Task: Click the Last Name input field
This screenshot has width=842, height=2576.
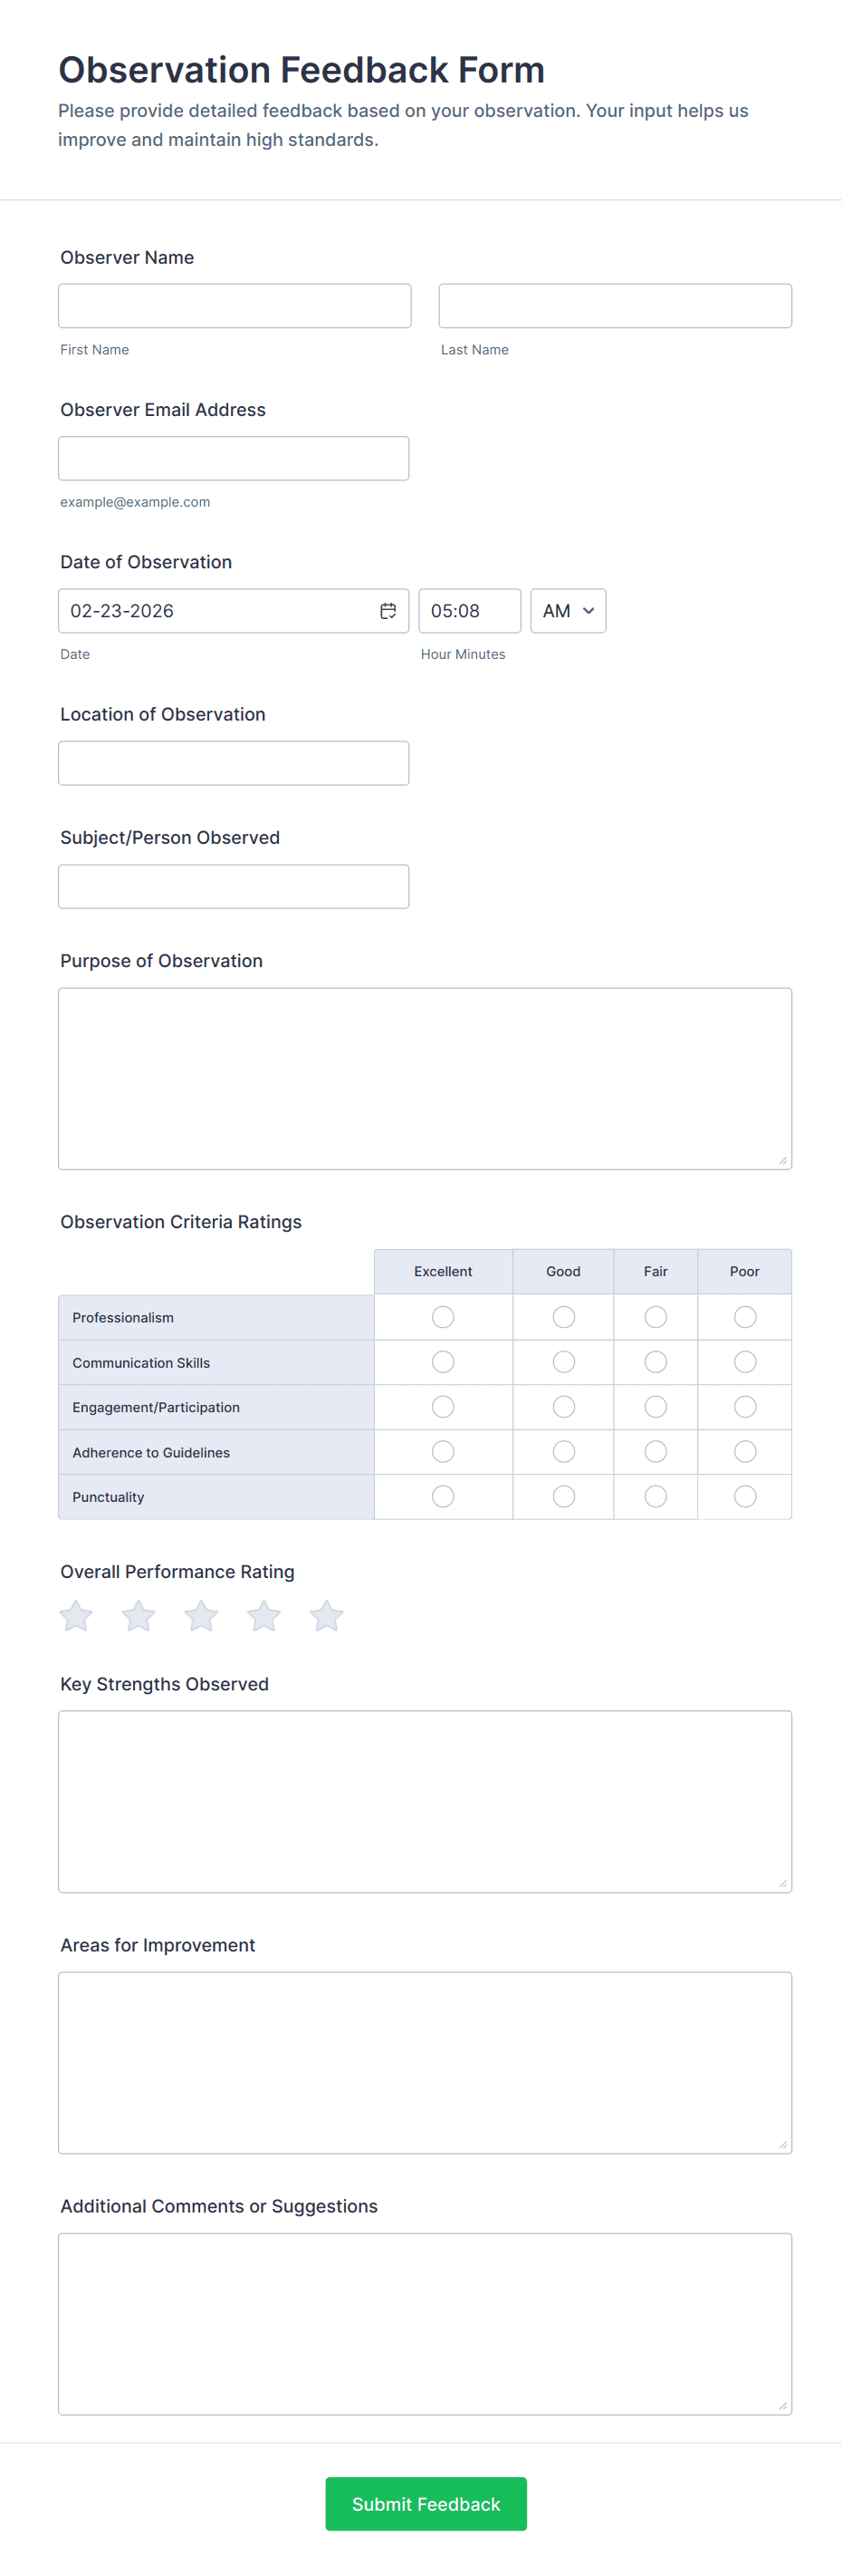Action: (x=614, y=306)
